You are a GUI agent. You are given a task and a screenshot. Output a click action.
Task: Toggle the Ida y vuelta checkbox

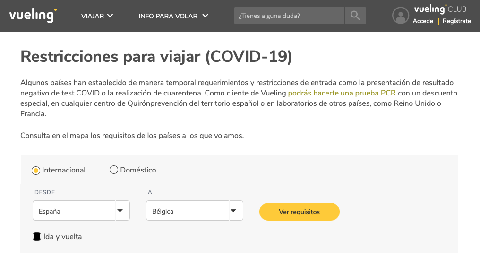coord(37,236)
